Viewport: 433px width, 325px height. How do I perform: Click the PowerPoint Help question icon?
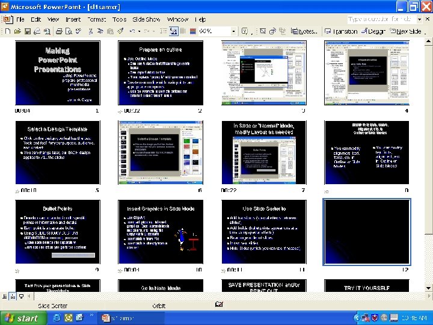tap(244, 31)
